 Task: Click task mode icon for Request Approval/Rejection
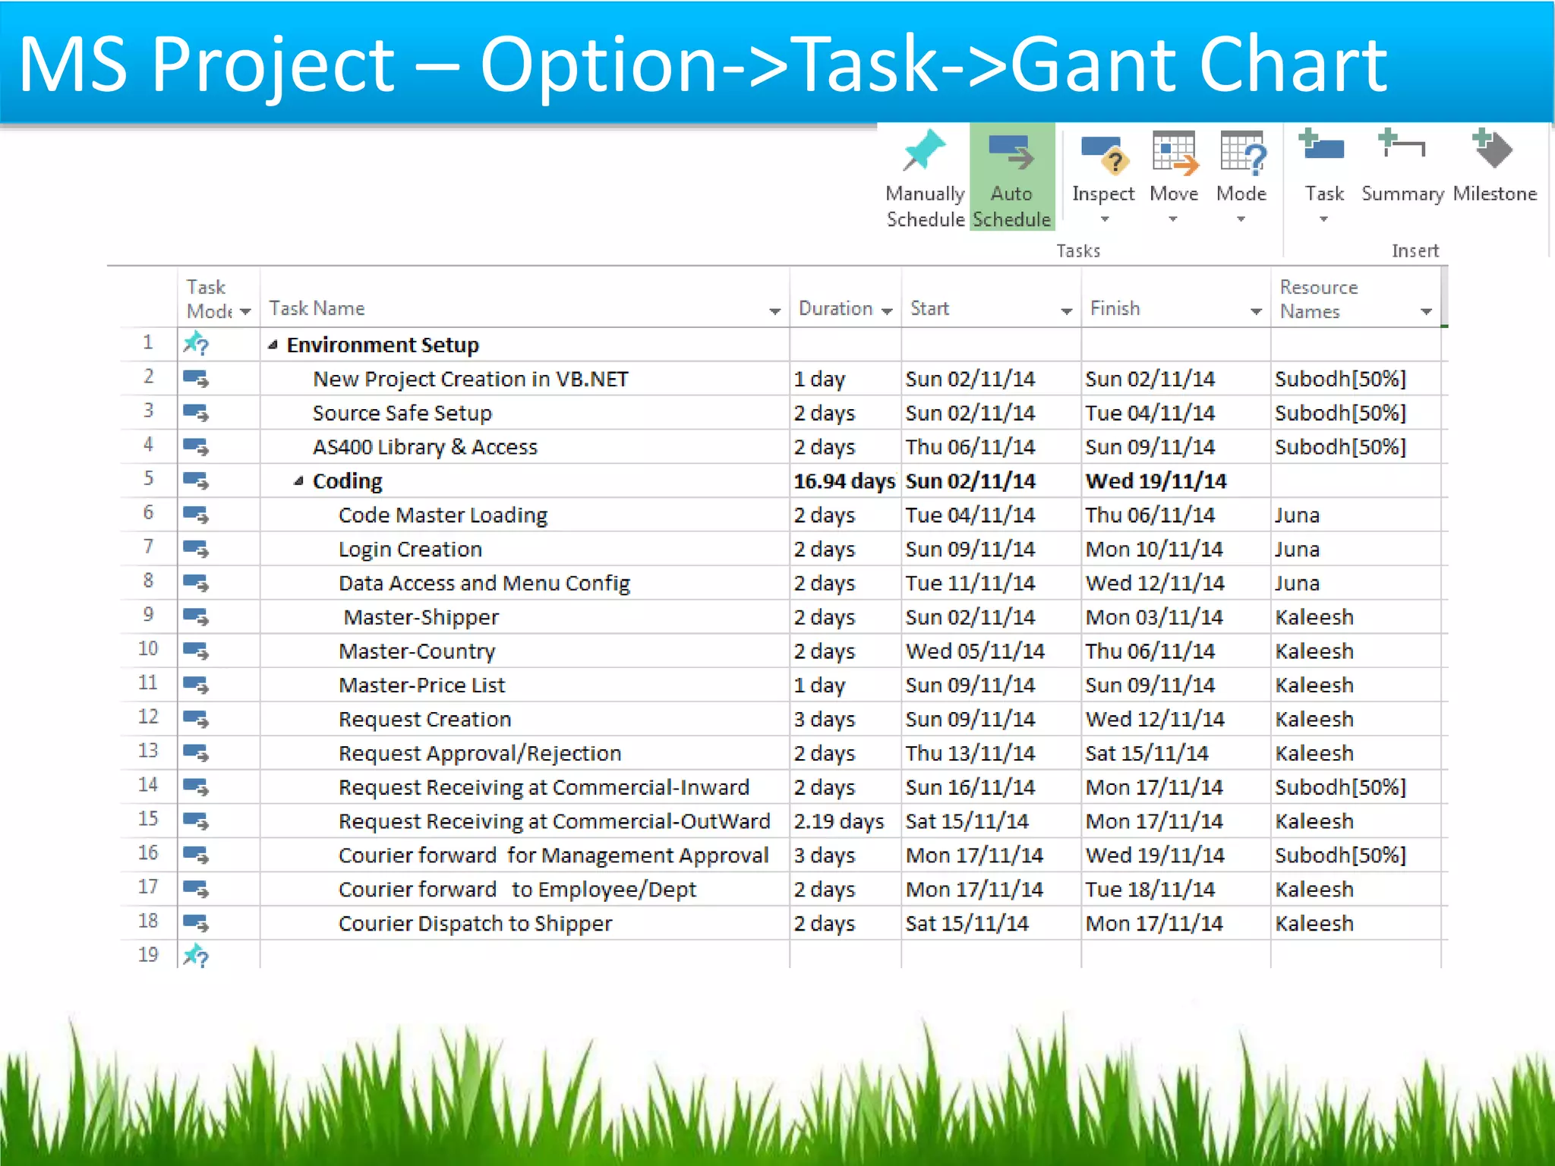[196, 752]
